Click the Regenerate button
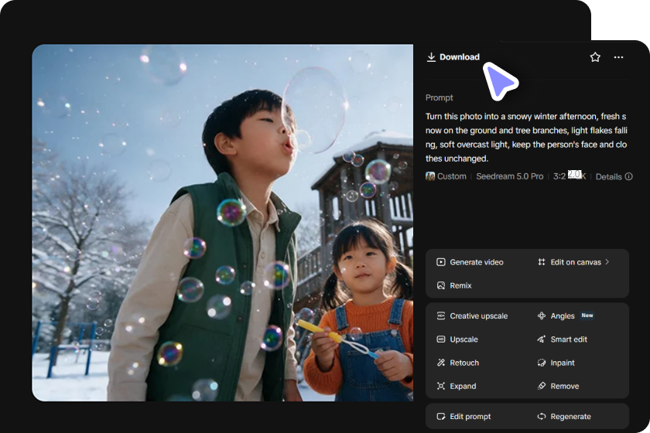This screenshot has height=433, width=650. pos(564,417)
